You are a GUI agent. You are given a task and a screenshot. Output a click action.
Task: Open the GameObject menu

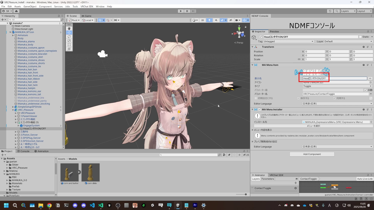pyautogui.click(x=30, y=7)
